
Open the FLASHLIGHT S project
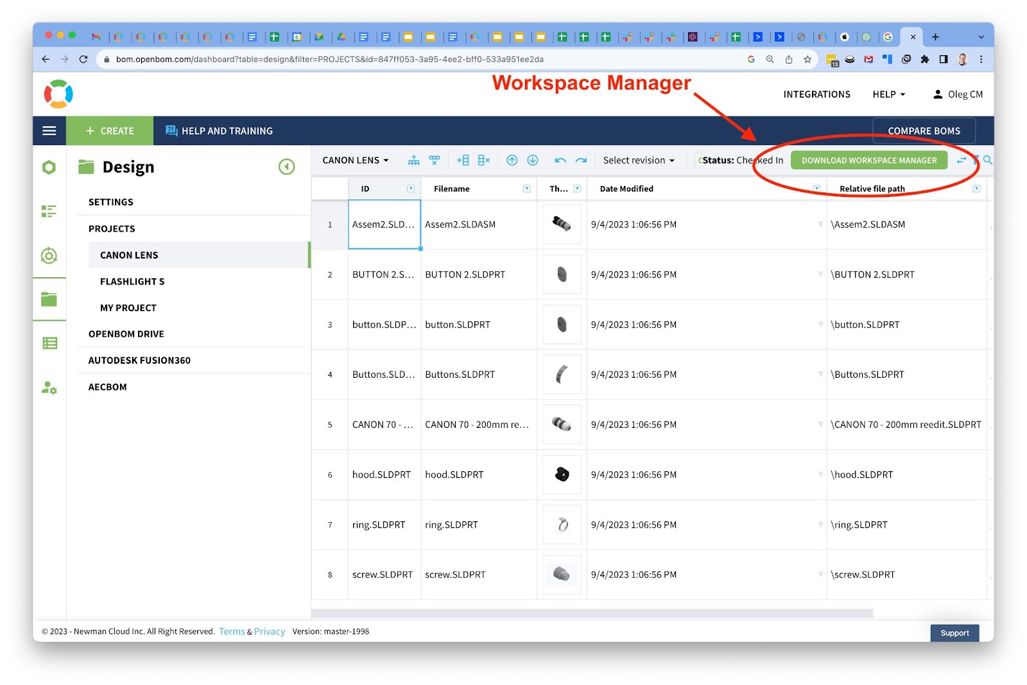(x=132, y=282)
